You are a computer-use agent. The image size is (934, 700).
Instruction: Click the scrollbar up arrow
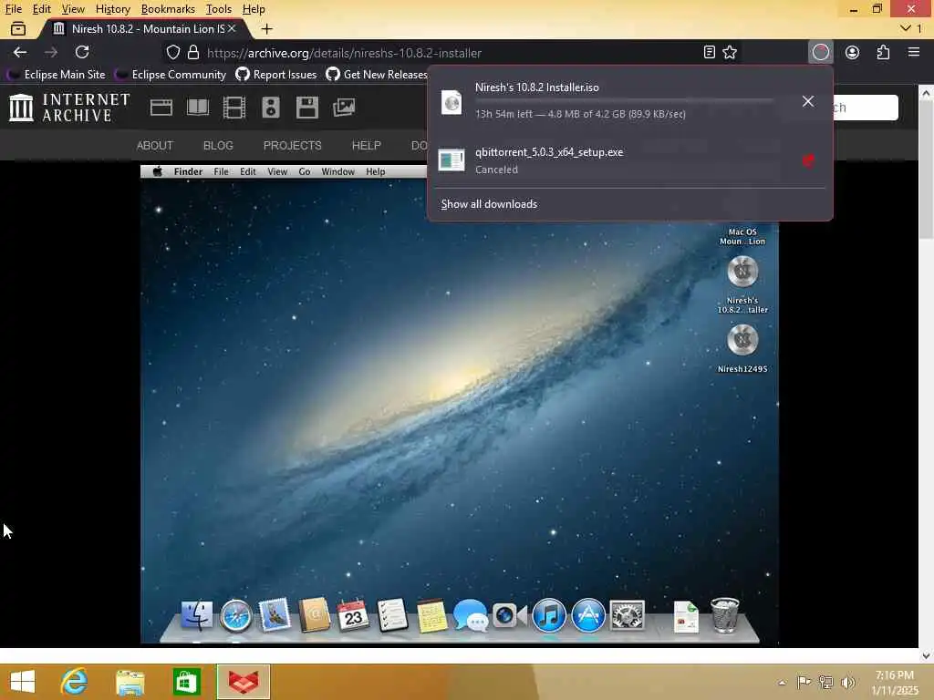(925, 93)
